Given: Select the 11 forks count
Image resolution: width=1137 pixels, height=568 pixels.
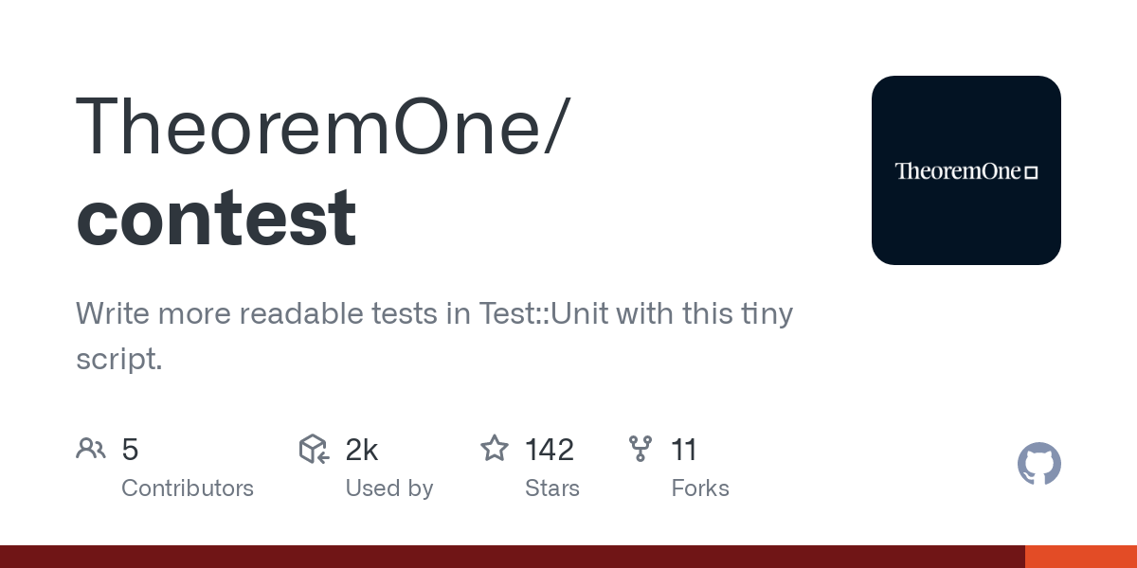Looking at the screenshot, I should 684,450.
